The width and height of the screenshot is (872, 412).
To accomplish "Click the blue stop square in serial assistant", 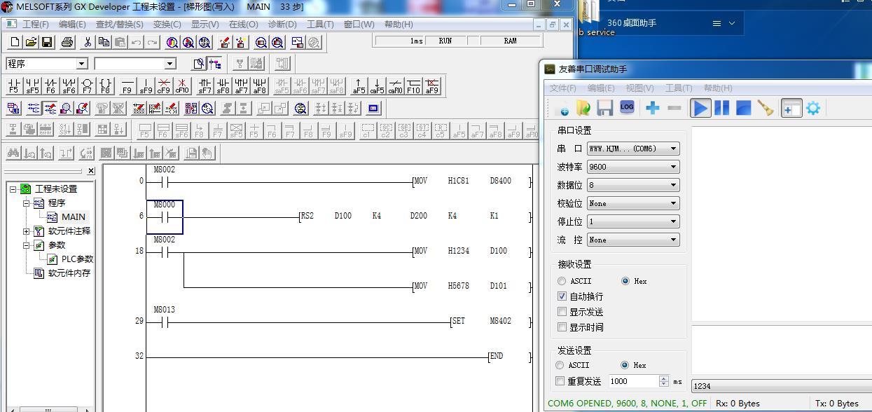I will point(743,108).
